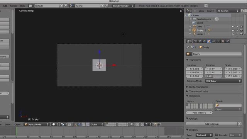247x139 pixels.
Task: Toggle Lamp visibility eye in outliner
Action: click(x=233, y=34)
